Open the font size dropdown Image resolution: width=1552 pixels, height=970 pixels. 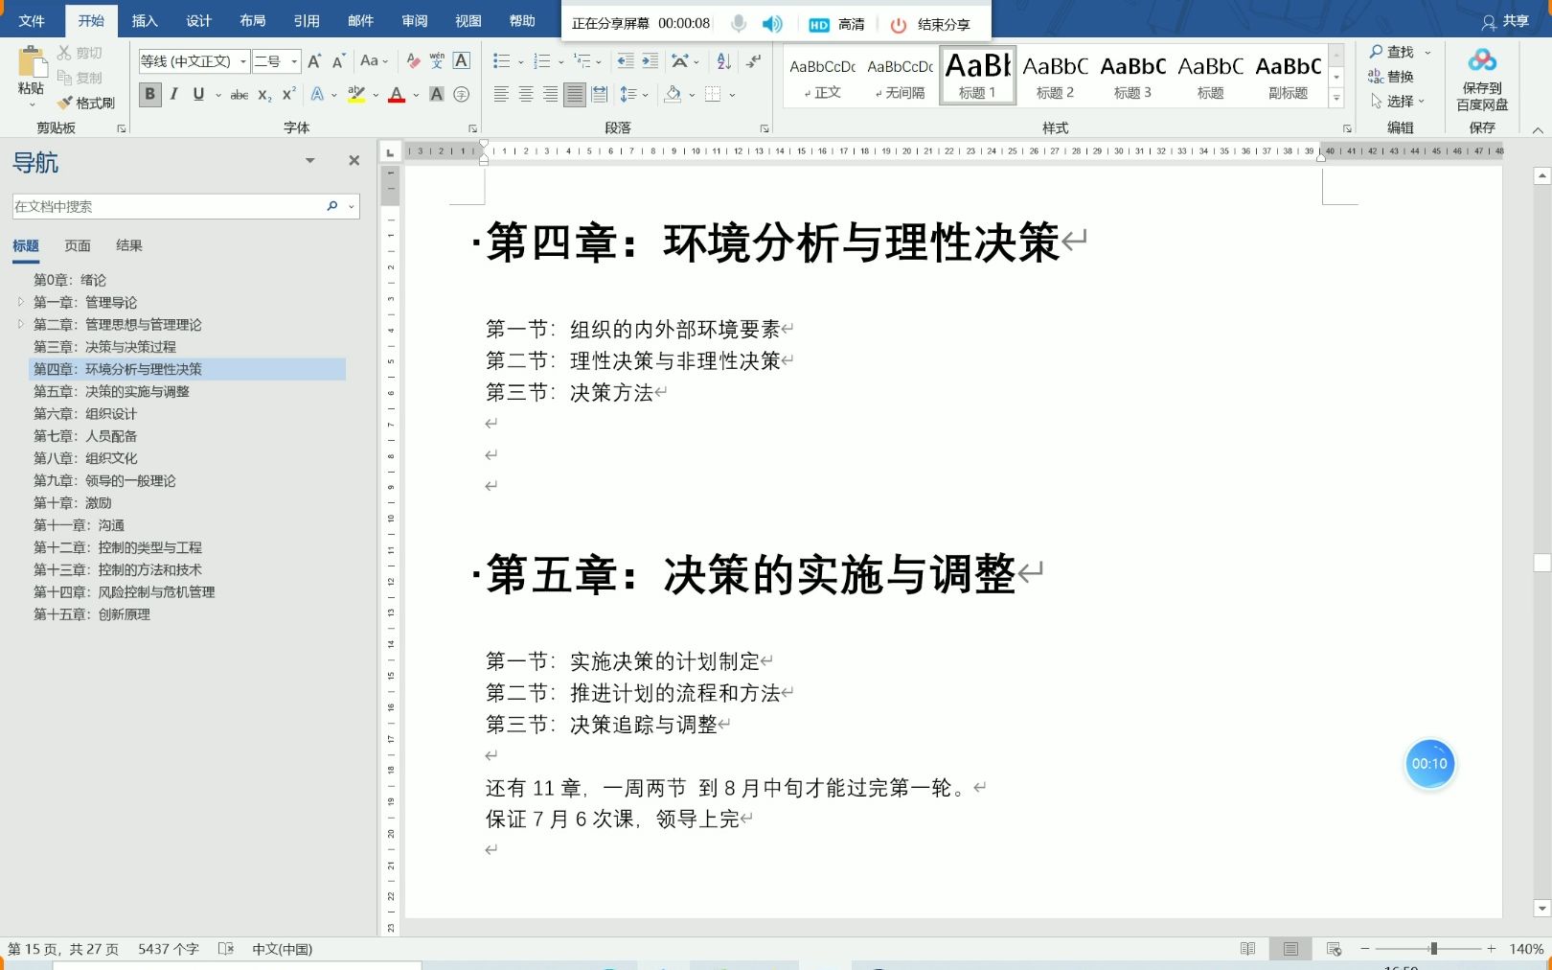tap(294, 61)
